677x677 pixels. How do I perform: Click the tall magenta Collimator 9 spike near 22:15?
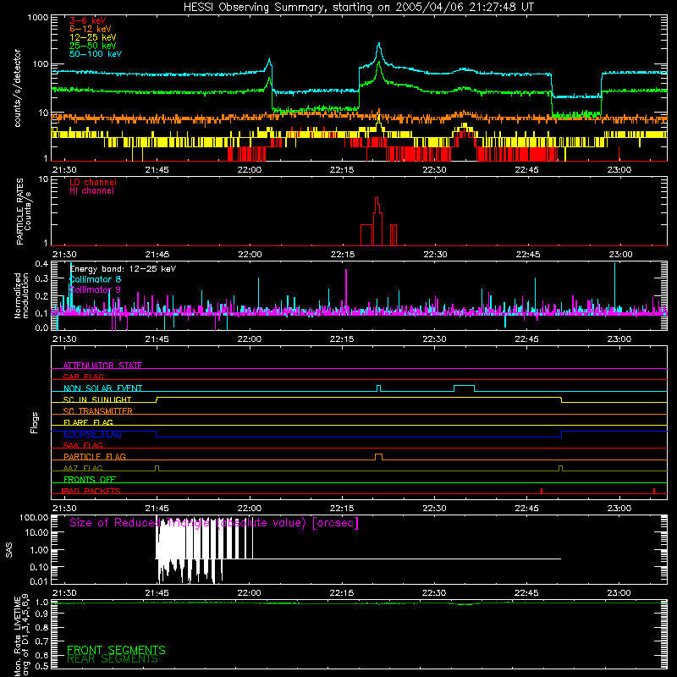click(346, 290)
